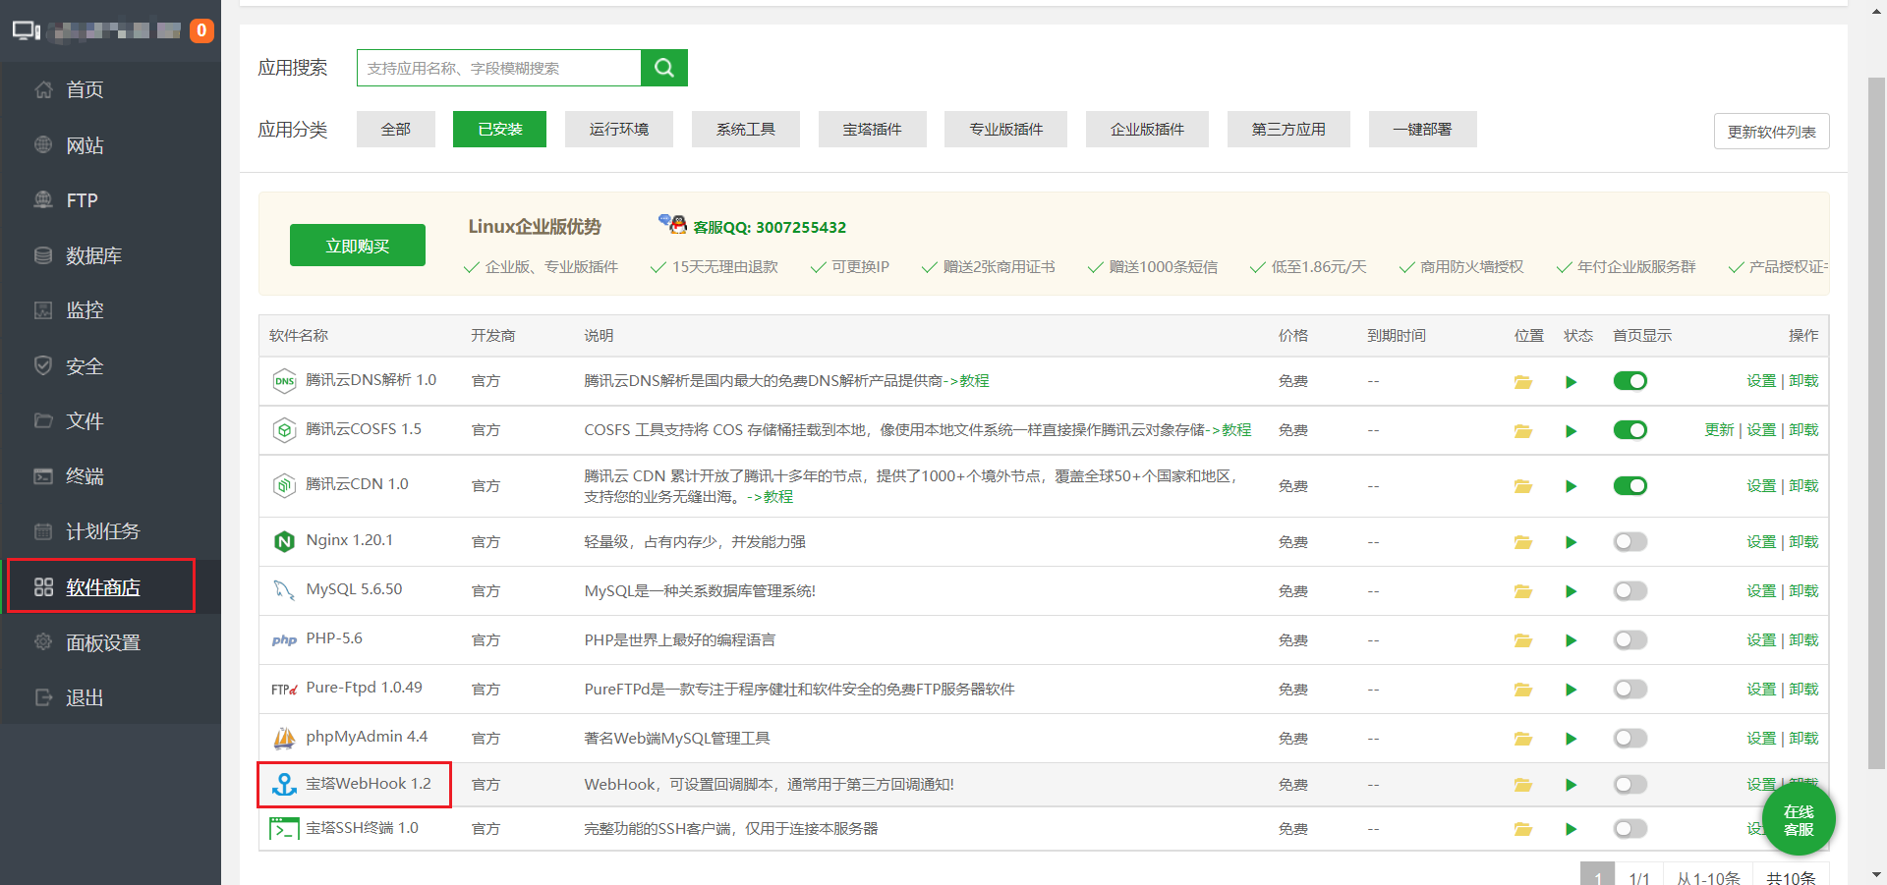
Task: Click the run status icon for MySQL
Action: (x=1571, y=591)
